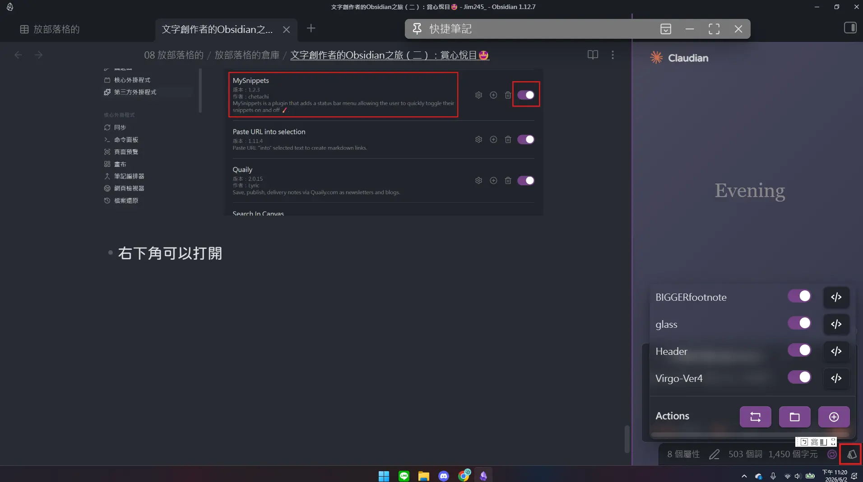This screenshot has width=863, height=482.
Task: Open Discord from the taskbar
Action: pos(444,476)
